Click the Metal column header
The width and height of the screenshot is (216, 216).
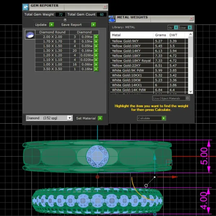click(132, 35)
